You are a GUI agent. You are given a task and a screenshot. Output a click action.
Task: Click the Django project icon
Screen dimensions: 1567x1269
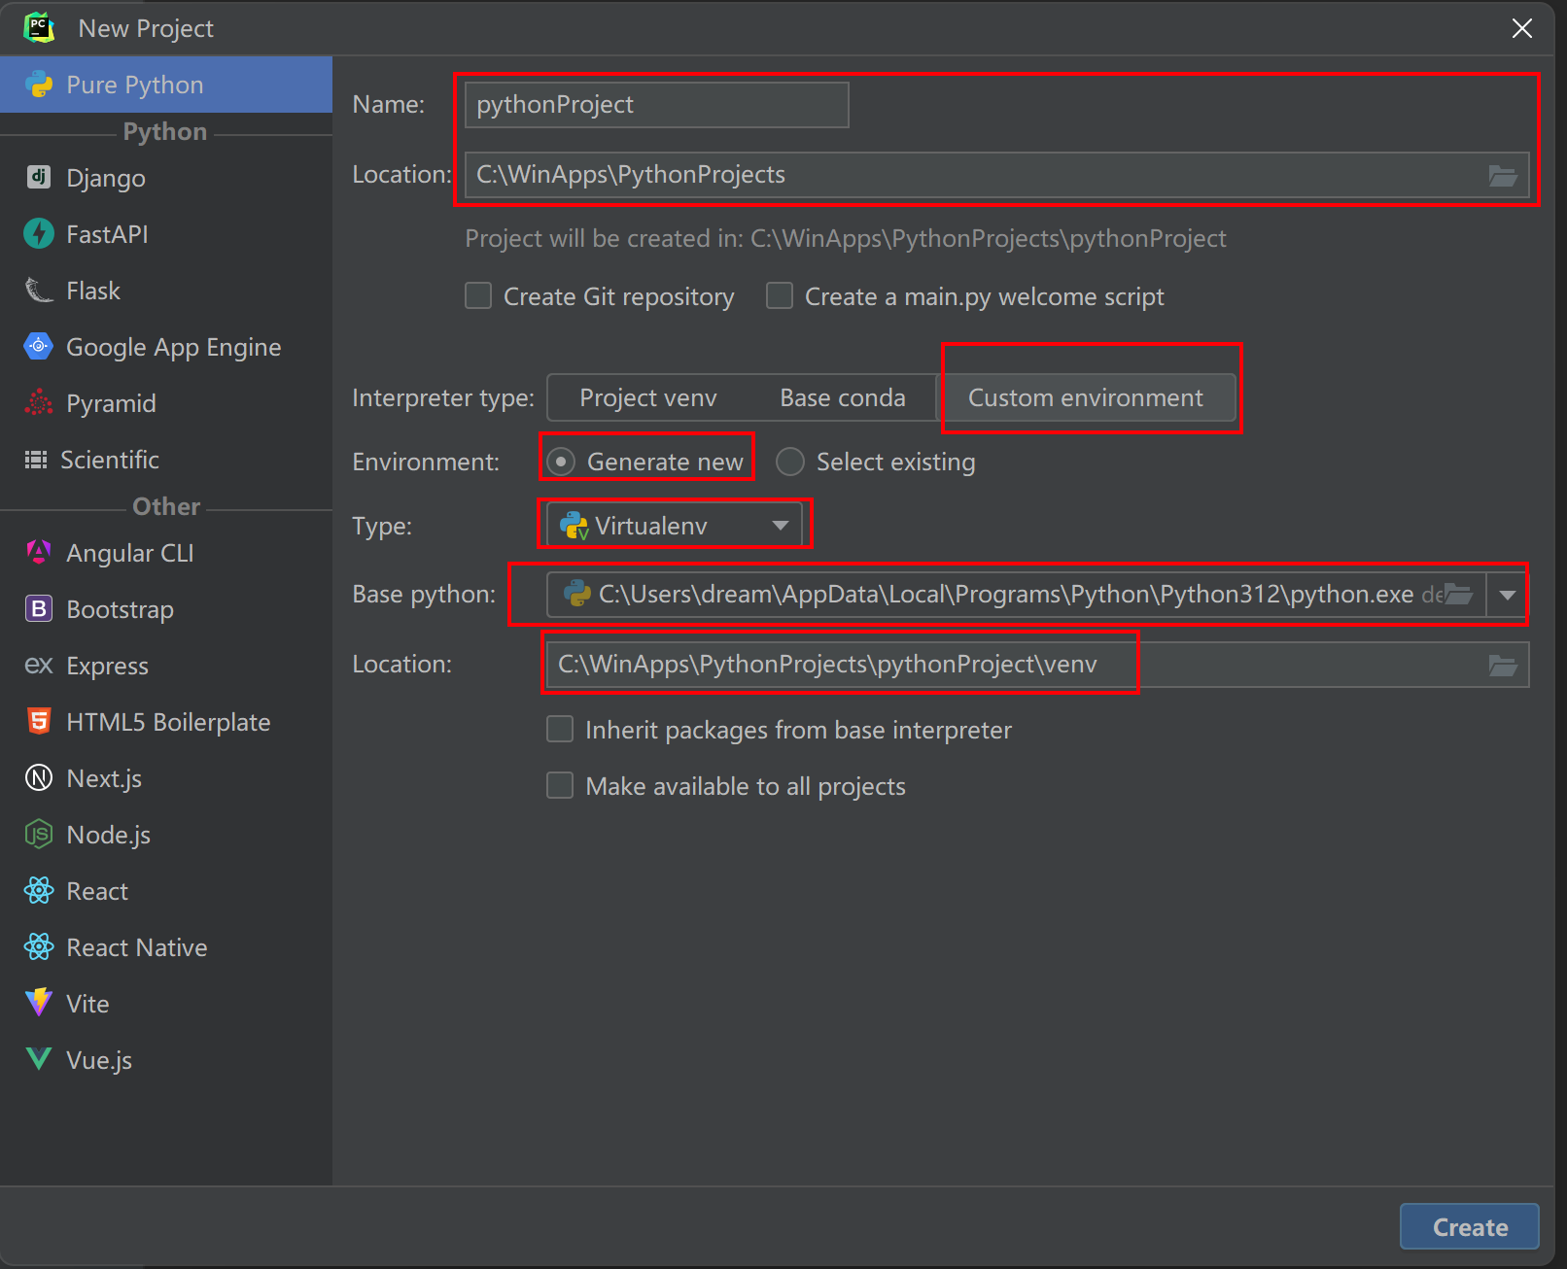pos(39,177)
